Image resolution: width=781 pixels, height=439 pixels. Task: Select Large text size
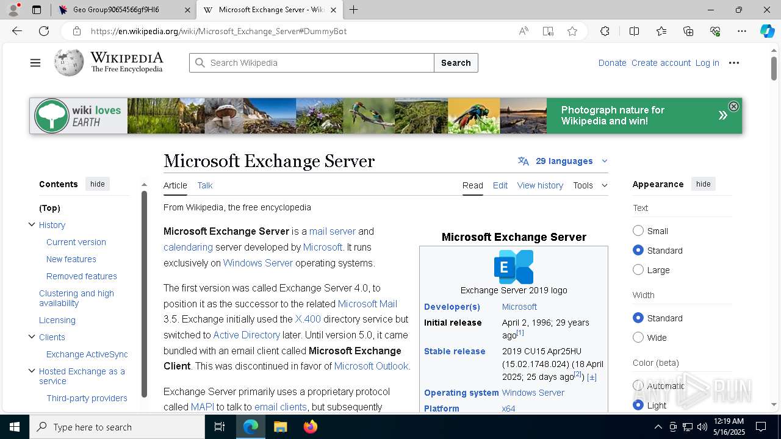pos(638,269)
